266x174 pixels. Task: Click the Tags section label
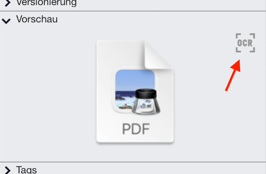click(26, 170)
